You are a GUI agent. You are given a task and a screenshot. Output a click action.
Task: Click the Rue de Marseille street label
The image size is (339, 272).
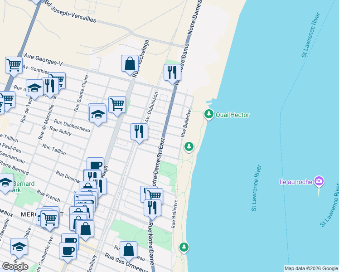coord(46,122)
